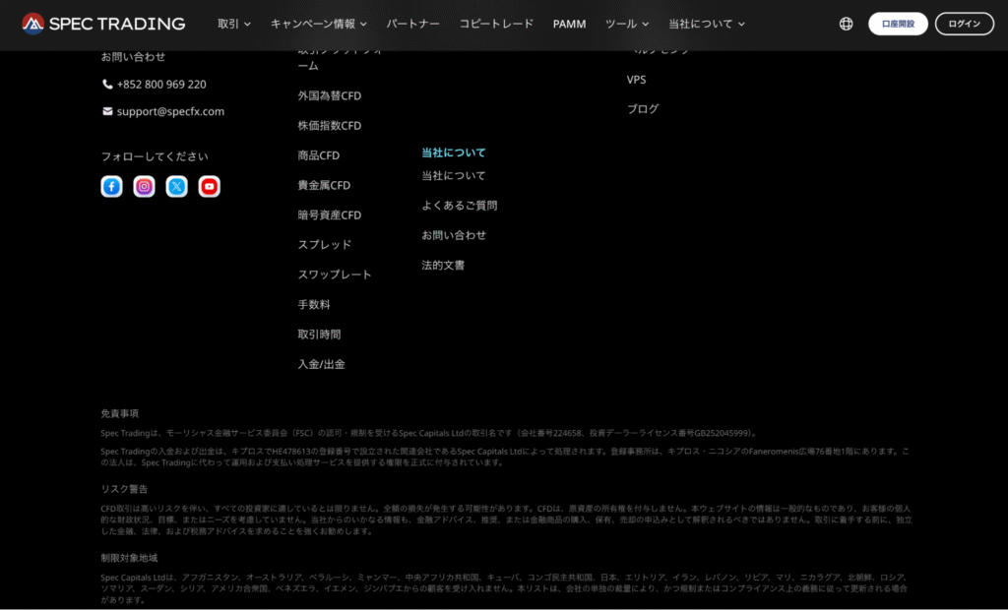Click the ログイン button
Image resolution: width=1008 pixels, height=610 pixels.
pyautogui.click(x=965, y=24)
